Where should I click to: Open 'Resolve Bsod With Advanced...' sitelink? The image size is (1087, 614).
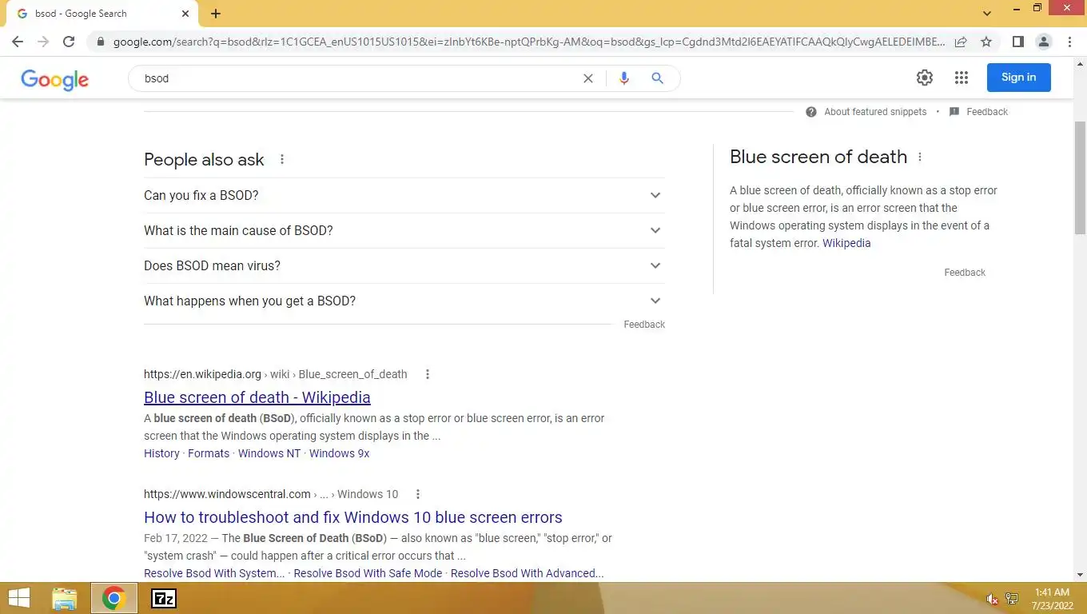(x=528, y=573)
